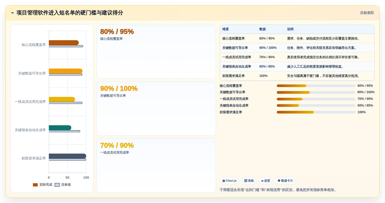The image size is (385, 203).
Task: Click the 关键数据可导出率 orange chart bar
Action: click(x=66, y=71)
